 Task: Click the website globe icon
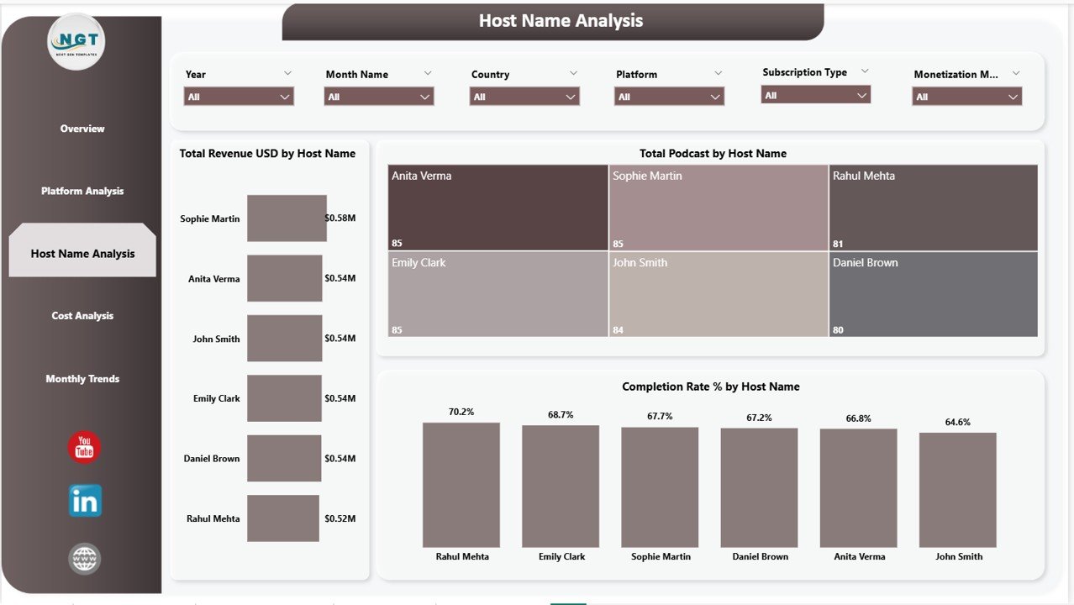coord(83,558)
